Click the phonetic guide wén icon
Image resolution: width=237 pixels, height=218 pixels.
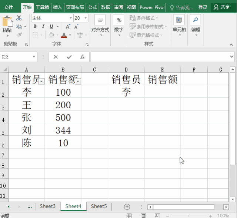pos(80,35)
